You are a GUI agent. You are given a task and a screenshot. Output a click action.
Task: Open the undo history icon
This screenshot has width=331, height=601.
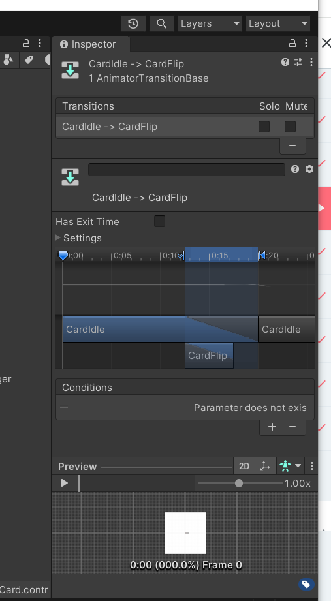133,23
